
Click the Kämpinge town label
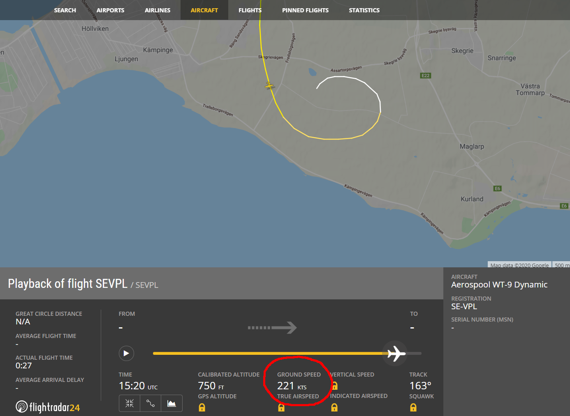click(x=158, y=50)
